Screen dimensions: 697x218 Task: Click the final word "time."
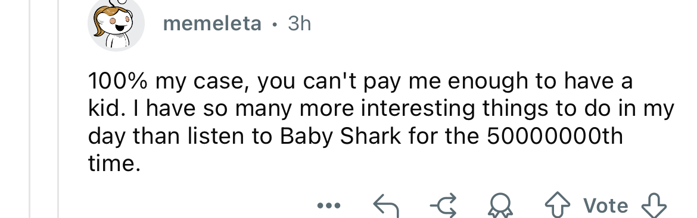(114, 164)
